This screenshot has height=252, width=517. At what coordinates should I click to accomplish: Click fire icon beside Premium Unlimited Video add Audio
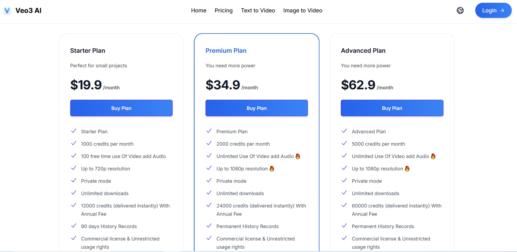298,156
